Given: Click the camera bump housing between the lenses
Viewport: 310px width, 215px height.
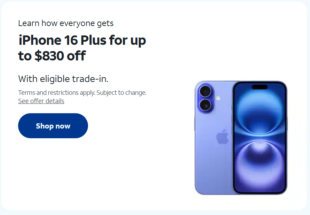Looking at the screenshot, I should click(x=206, y=98).
